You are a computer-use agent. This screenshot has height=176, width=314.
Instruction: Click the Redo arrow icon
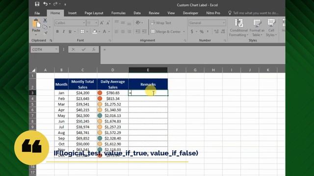pos(55,4)
